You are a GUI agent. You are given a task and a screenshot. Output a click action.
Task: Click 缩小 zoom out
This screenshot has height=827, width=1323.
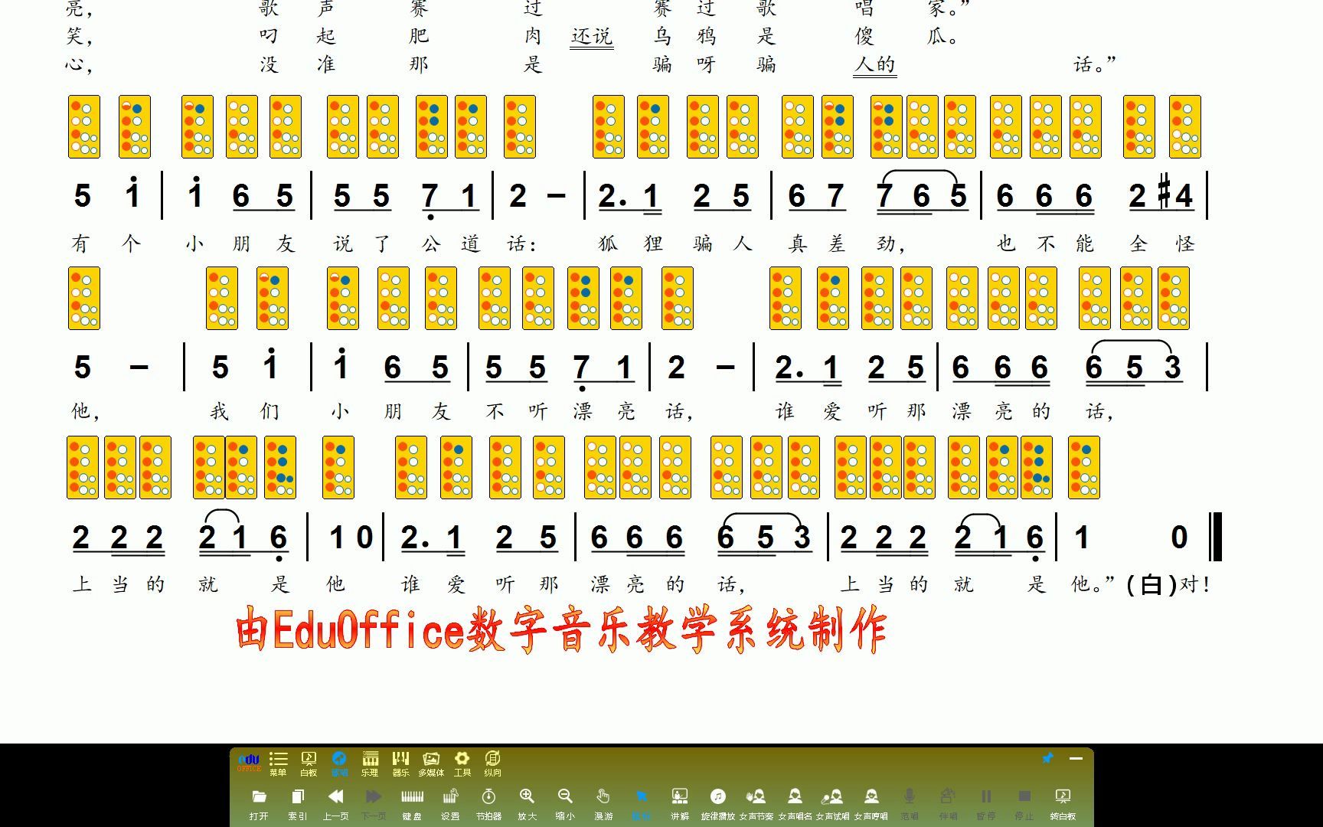tap(565, 804)
